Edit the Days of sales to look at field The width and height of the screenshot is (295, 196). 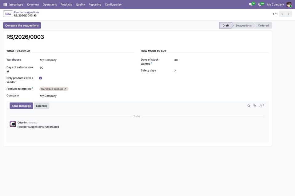(87, 68)
